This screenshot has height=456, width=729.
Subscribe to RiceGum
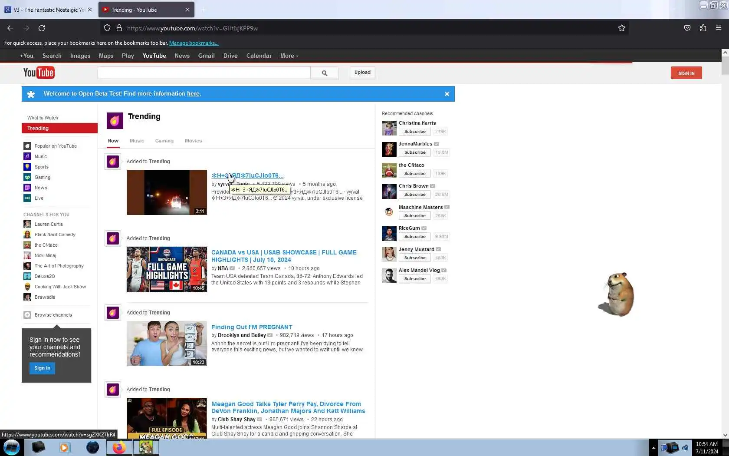(415, 237)
